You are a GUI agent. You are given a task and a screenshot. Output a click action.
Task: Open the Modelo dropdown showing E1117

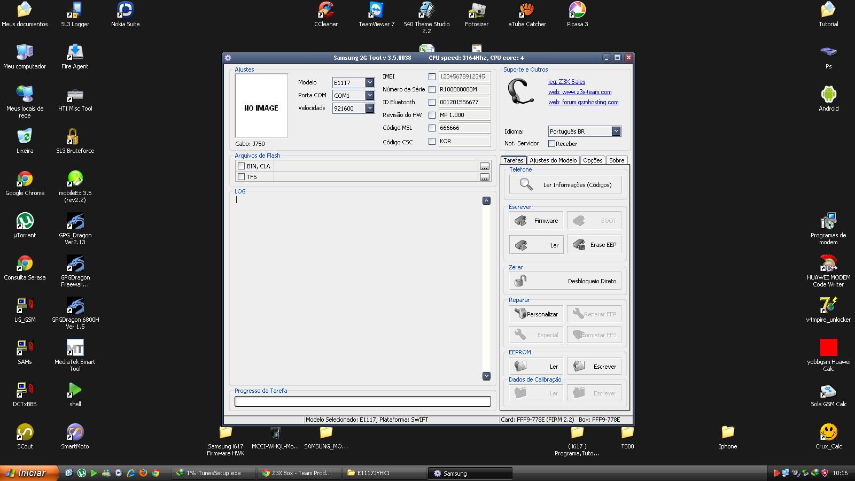(370, 82)
